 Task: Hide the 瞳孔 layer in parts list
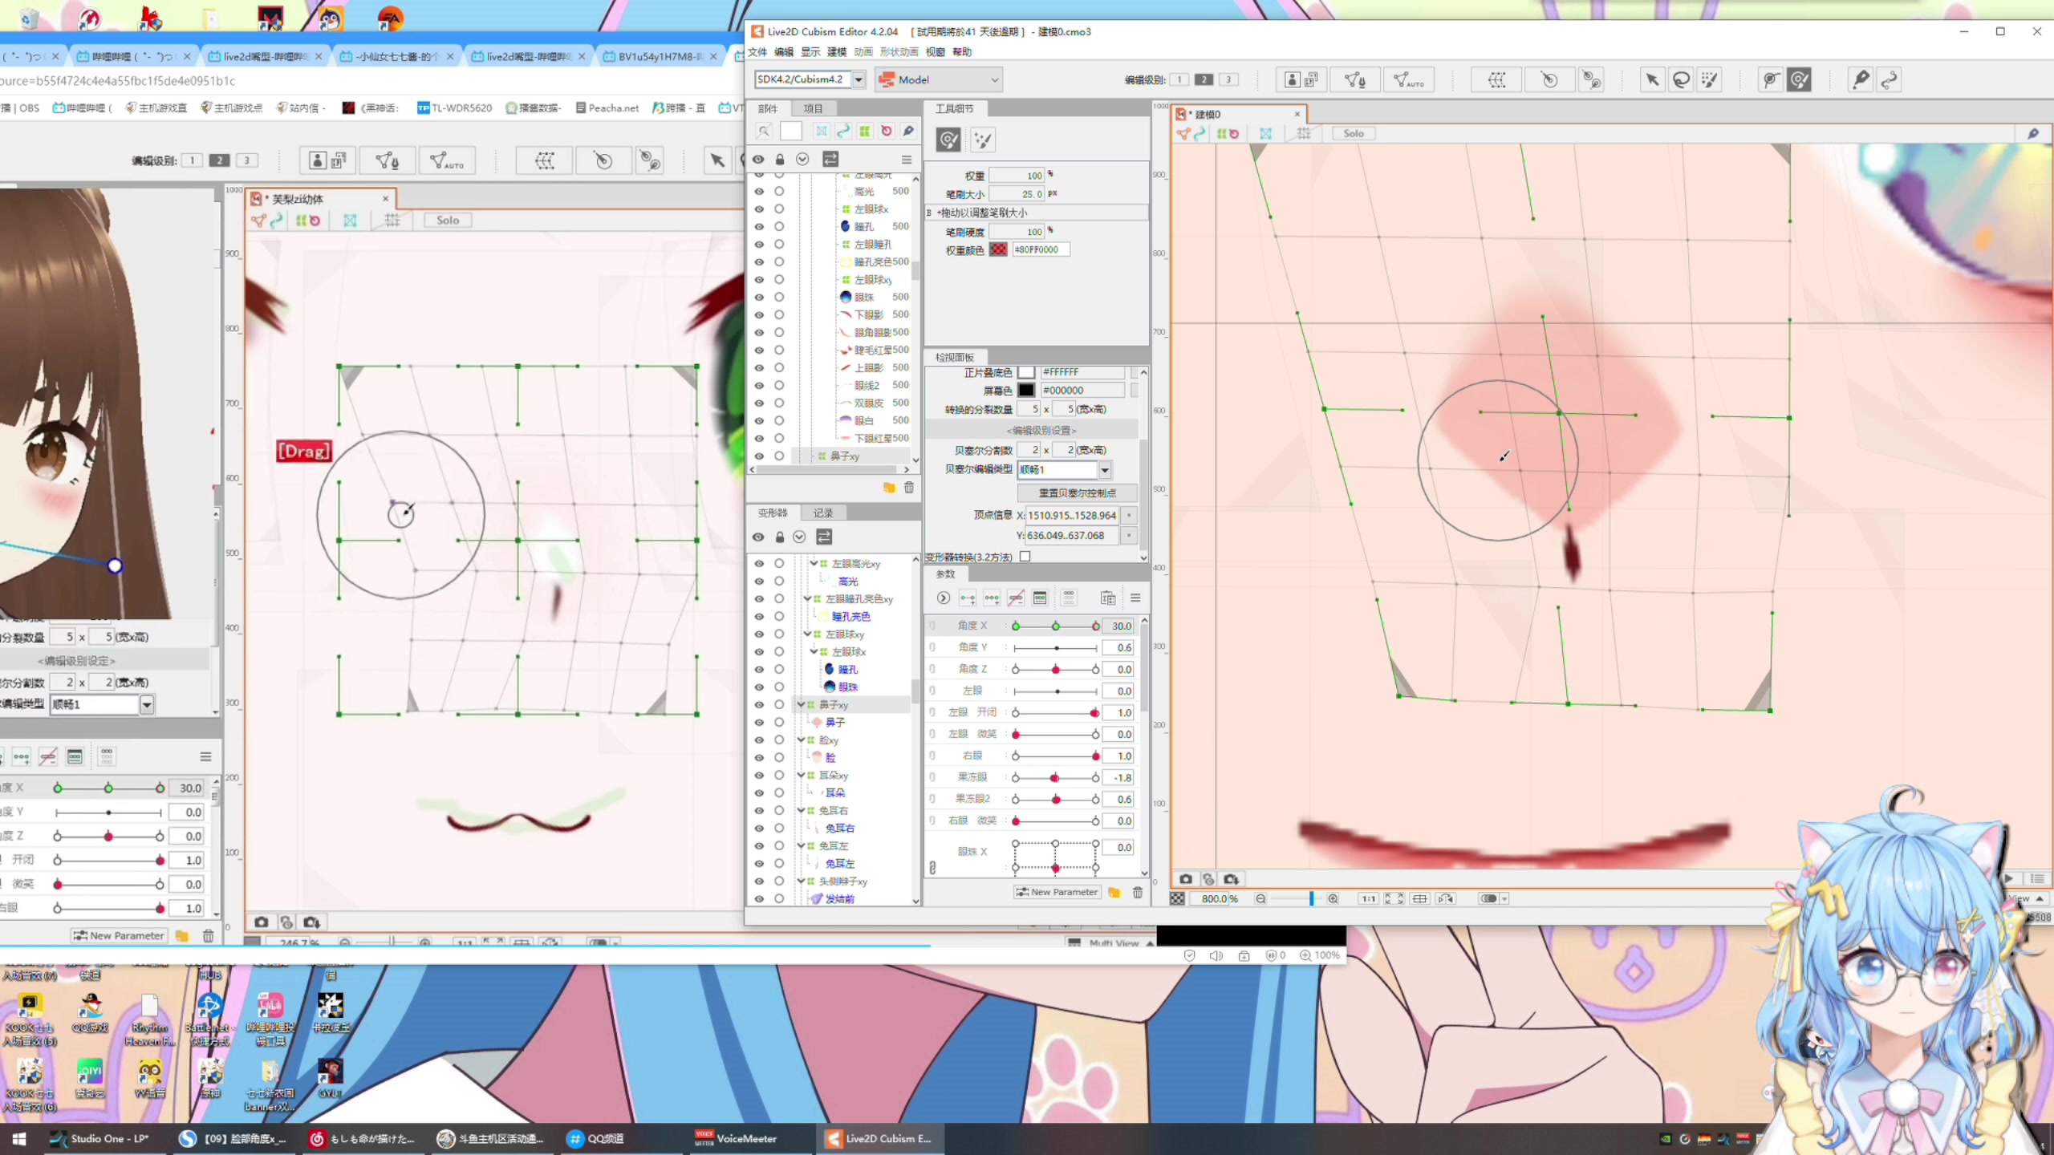coord(759,226)
